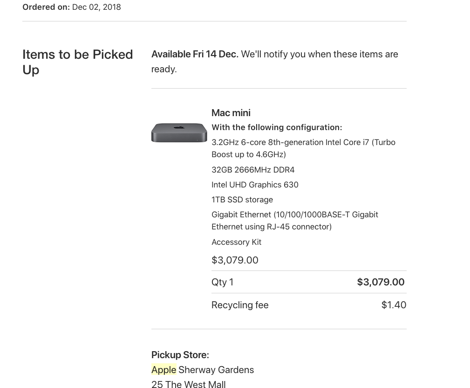The image size is (470, 388).
Task: Click the Qty 1 label
Action: (222, 282)
